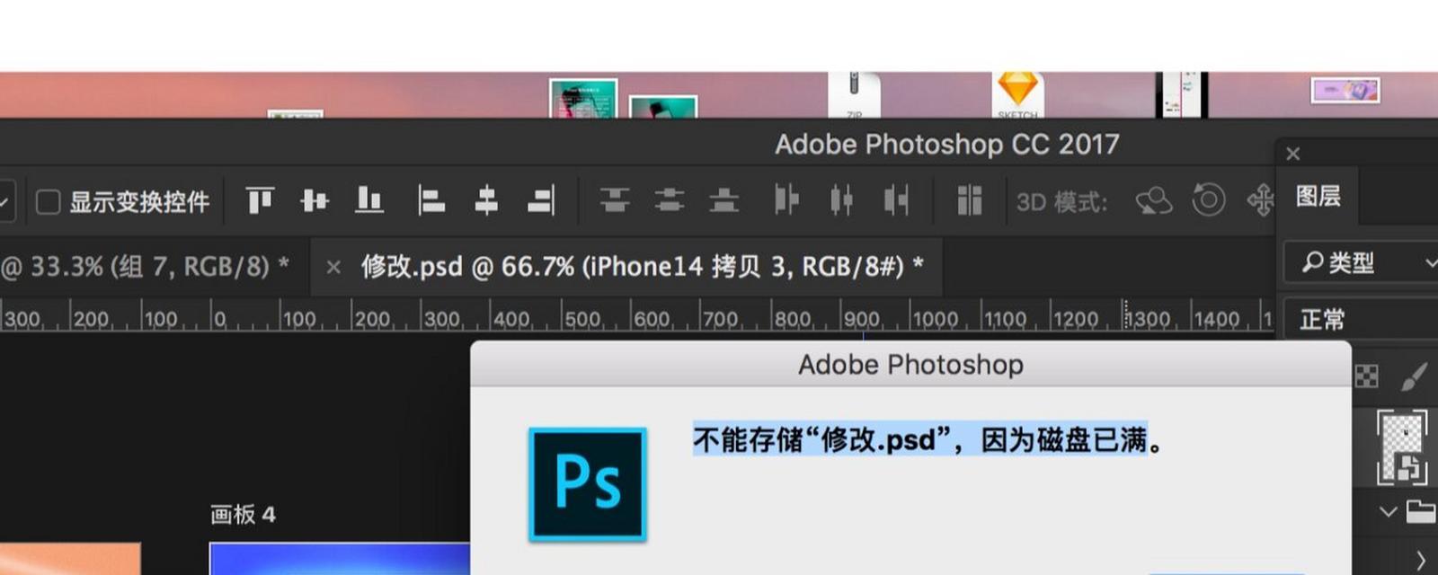Click the horizontal ruler at 500
Screen dimensions: 1438x575
click(x=583, y=319)
